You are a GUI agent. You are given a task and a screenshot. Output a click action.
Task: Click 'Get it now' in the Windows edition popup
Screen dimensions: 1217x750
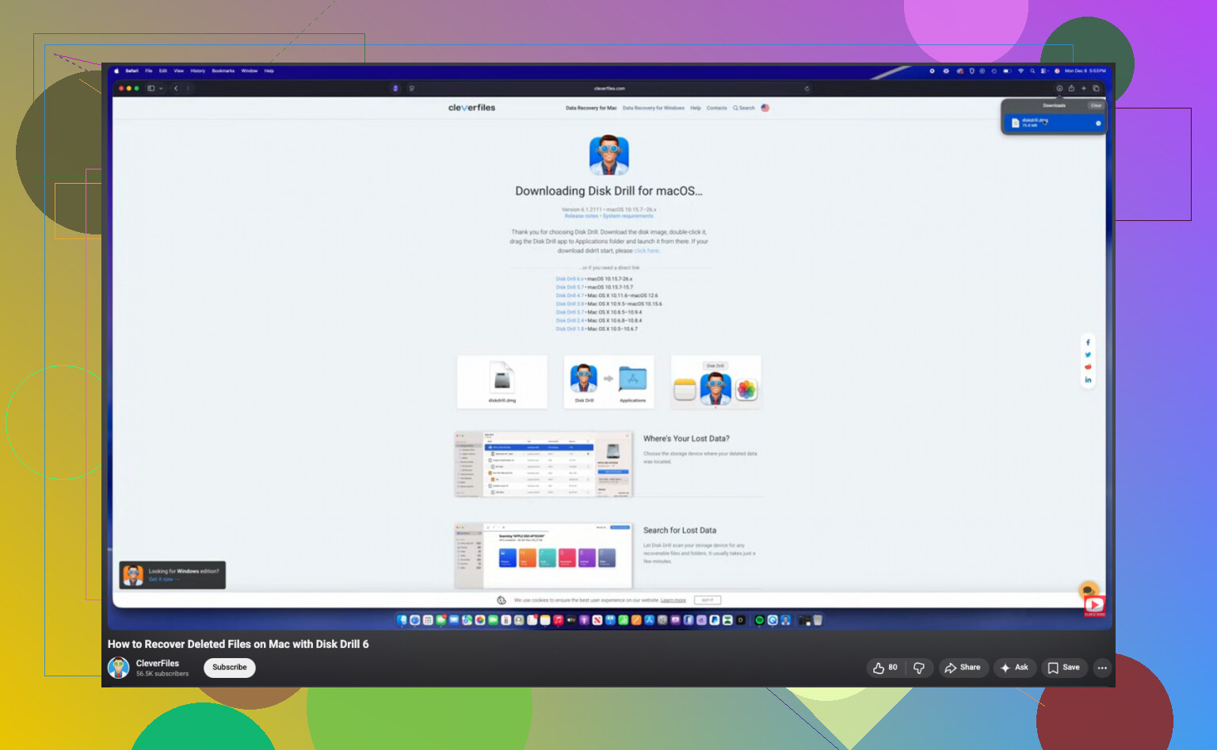[x=164, y=580]
